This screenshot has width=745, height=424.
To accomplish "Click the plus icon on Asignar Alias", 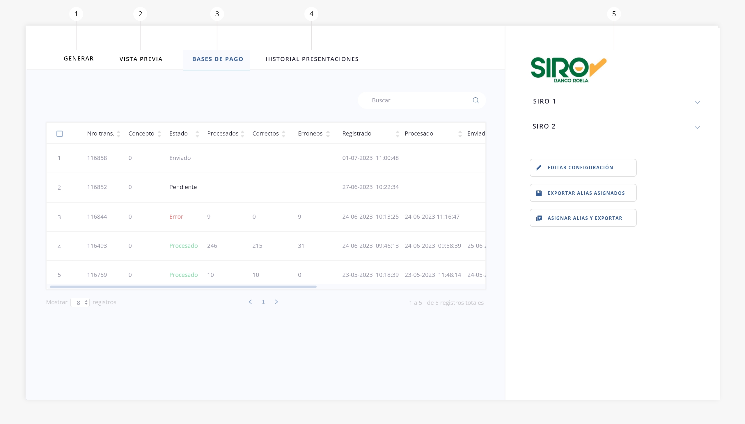I will pyautogui.click(x=539, y=218).
